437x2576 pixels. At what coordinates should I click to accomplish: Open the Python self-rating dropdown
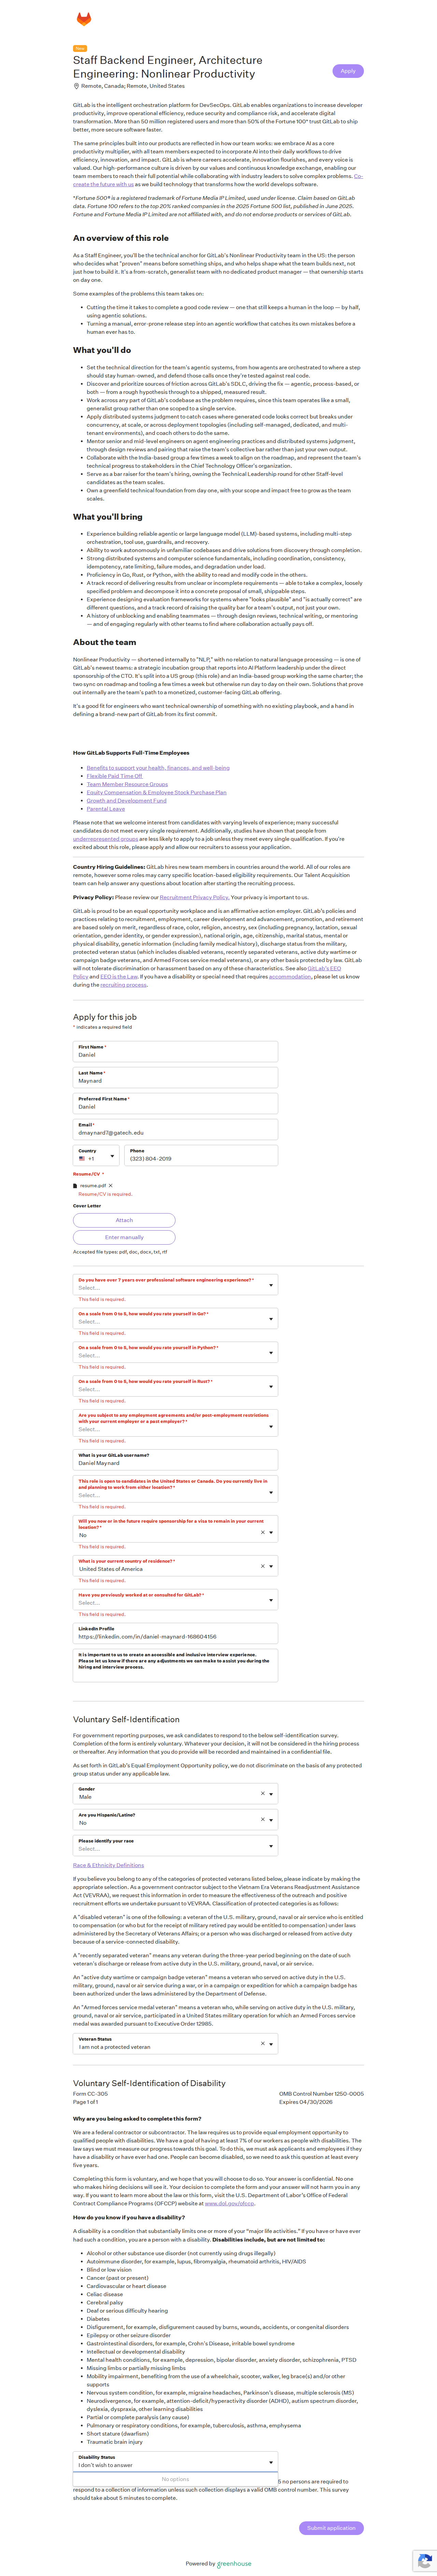point(175,1352)
